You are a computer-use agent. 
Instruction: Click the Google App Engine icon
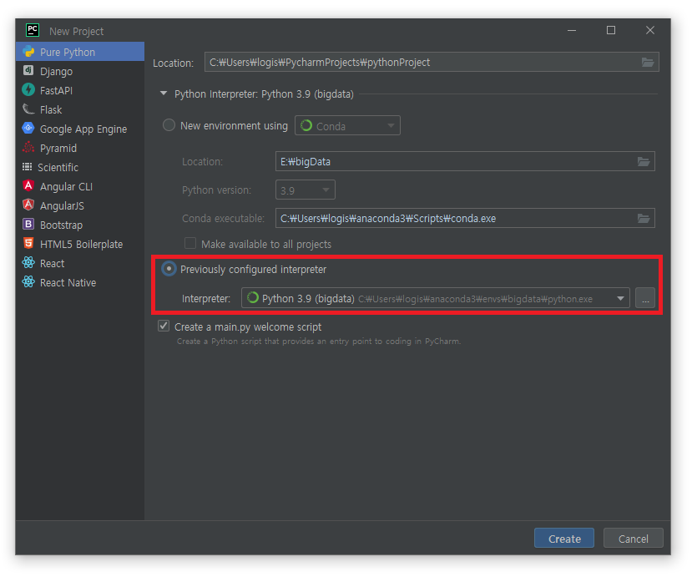coord(28,128)
